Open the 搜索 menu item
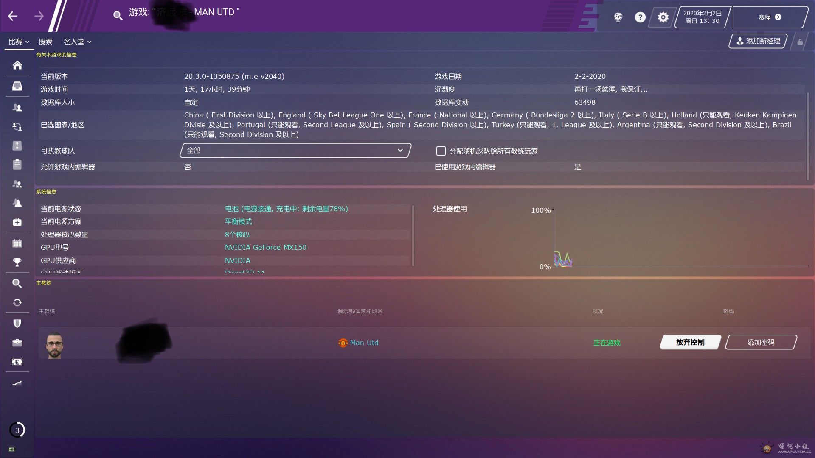Image resolution: width=815 pixels, height=458 pixels. [x=45, y=42]
